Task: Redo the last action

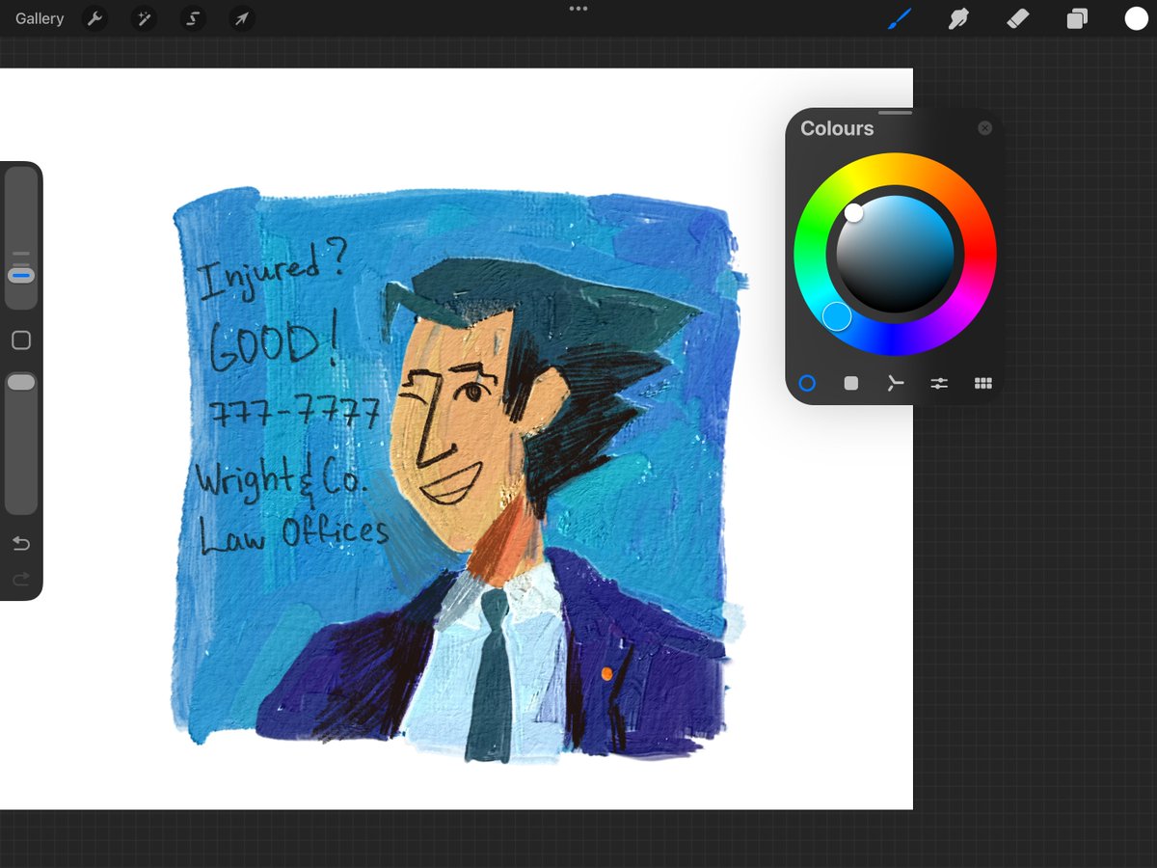Action: [x=21, y=579]
